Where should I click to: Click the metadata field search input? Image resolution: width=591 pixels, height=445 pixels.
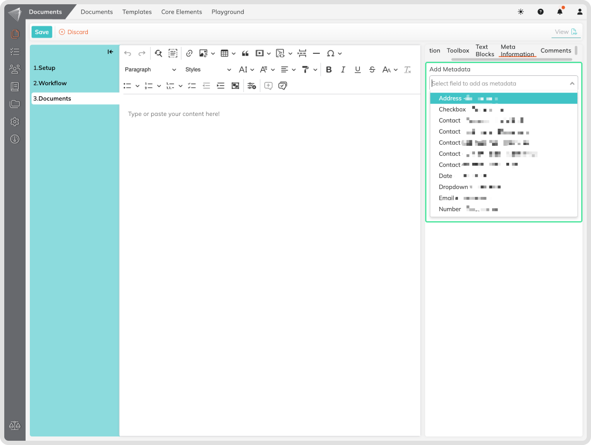click(498, 84)
